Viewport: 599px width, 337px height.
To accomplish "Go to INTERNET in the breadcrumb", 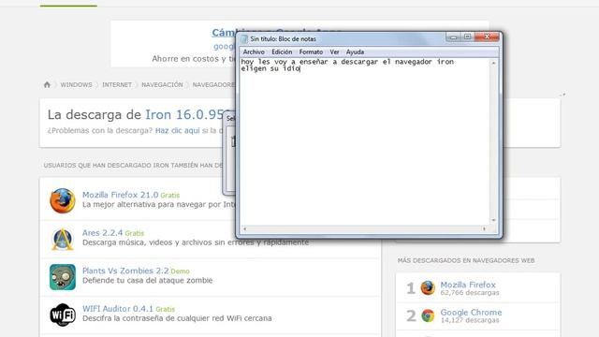I will click(x=117, y=85).
